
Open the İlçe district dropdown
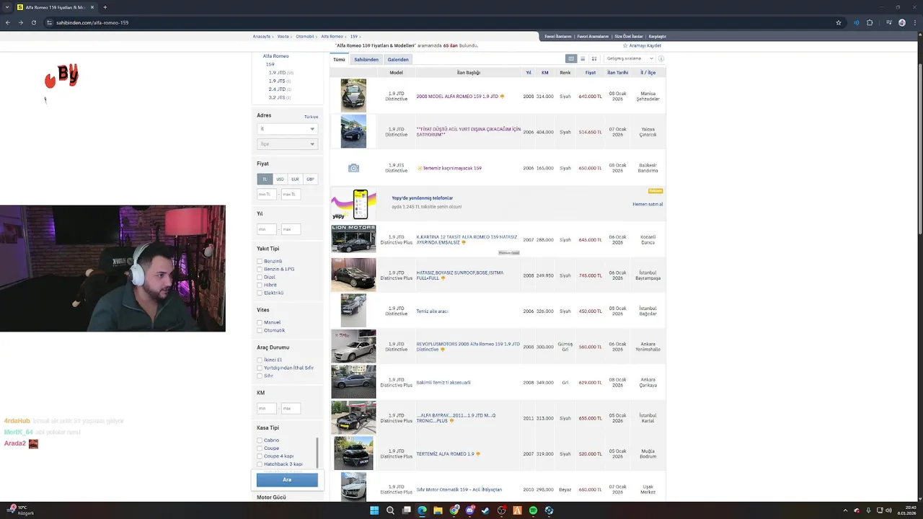(x=287, y=144)
